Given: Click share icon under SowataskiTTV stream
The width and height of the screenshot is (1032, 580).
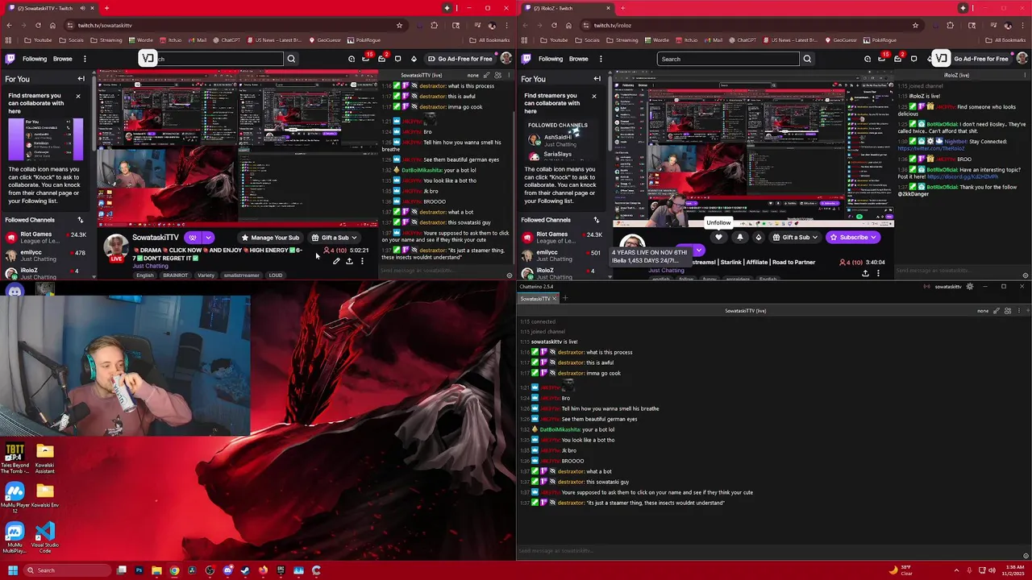Looking at the screenshot, I should coord(349,261).
